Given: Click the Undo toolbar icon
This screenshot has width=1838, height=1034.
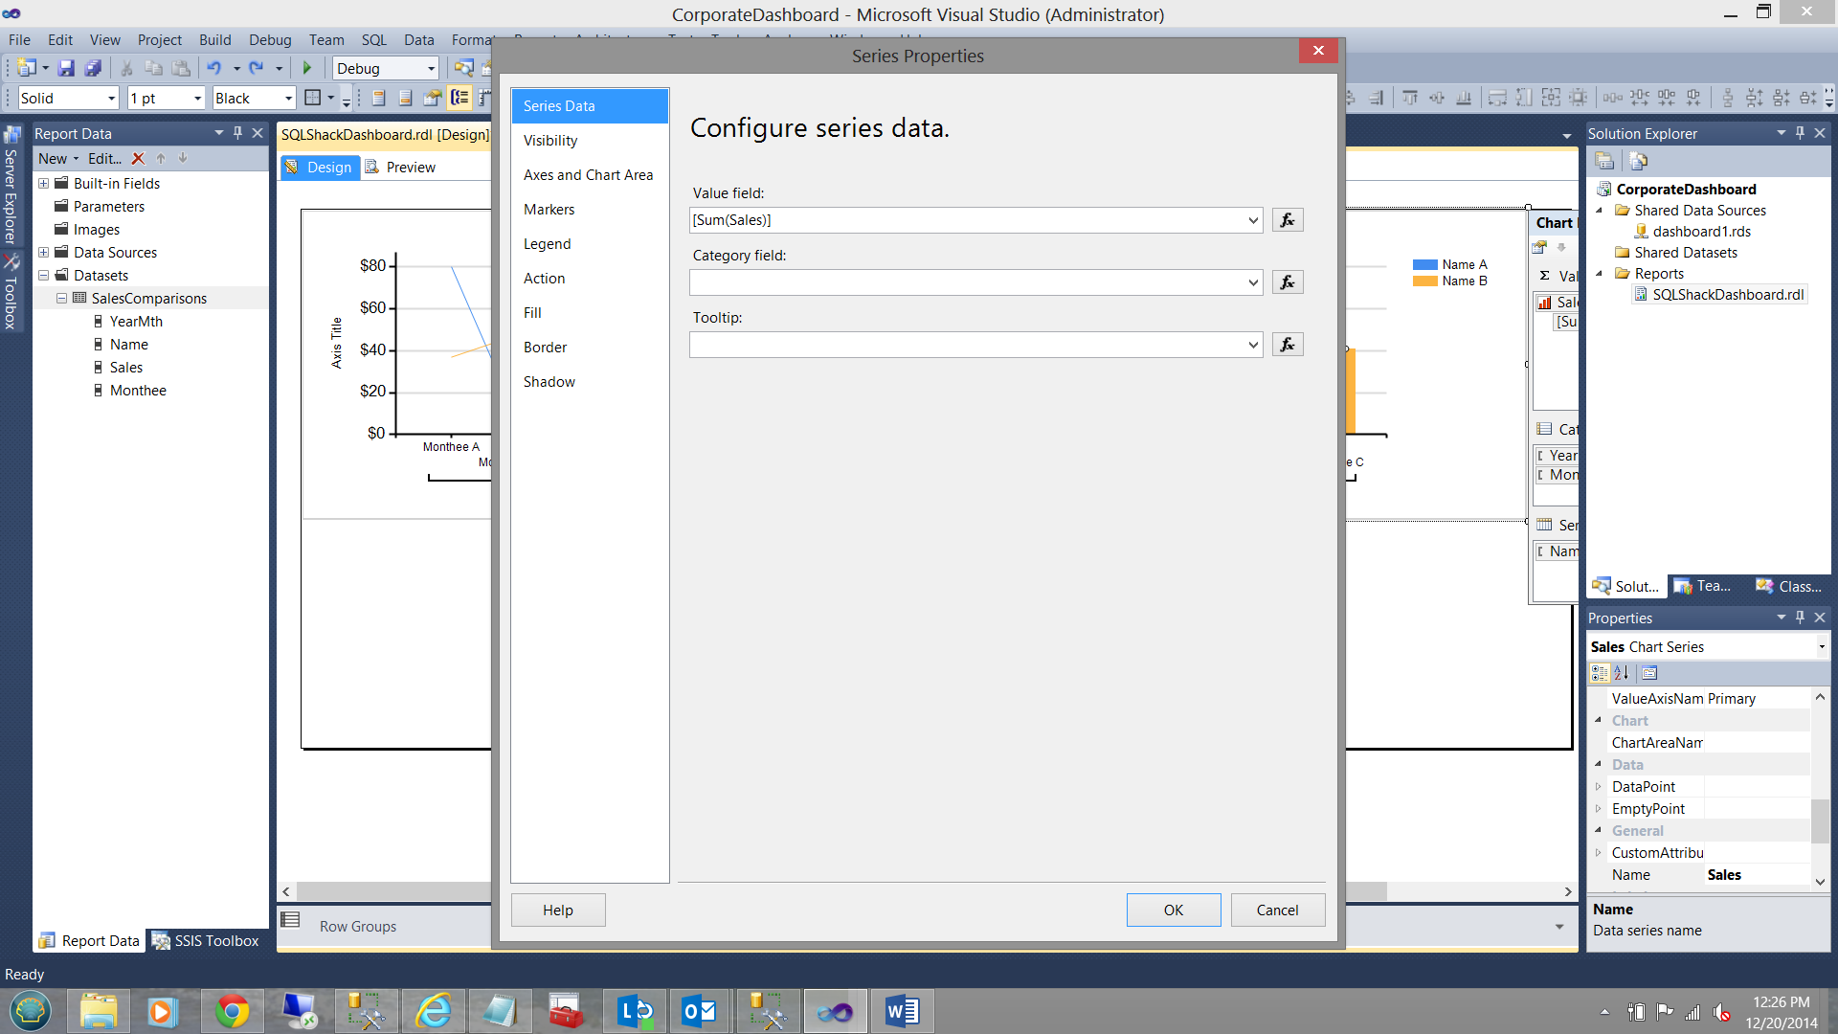Looking at the screenshot, I should pos(213,68).
